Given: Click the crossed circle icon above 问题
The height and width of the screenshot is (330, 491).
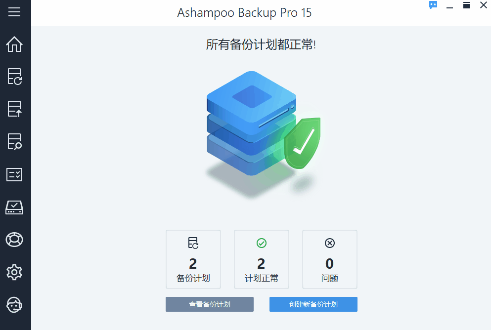Looking at the screenshot, I should [330, 243].
